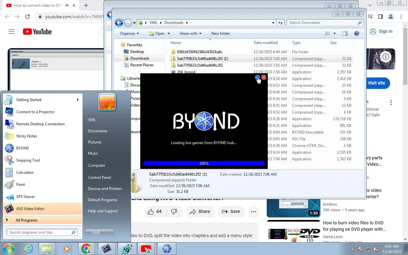Click New folder in the Explorer toolbar

pos(221,33)
